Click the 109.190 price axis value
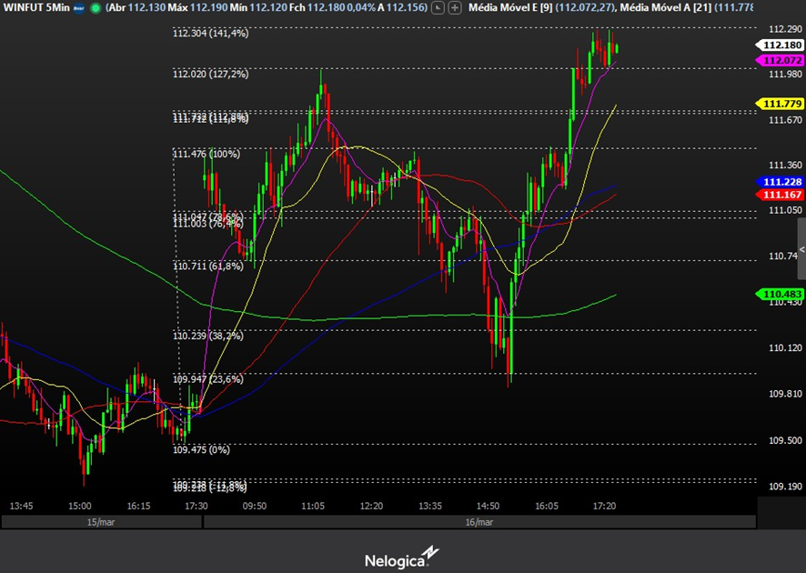The image size is (806, 573). click(x=785, y=487)
